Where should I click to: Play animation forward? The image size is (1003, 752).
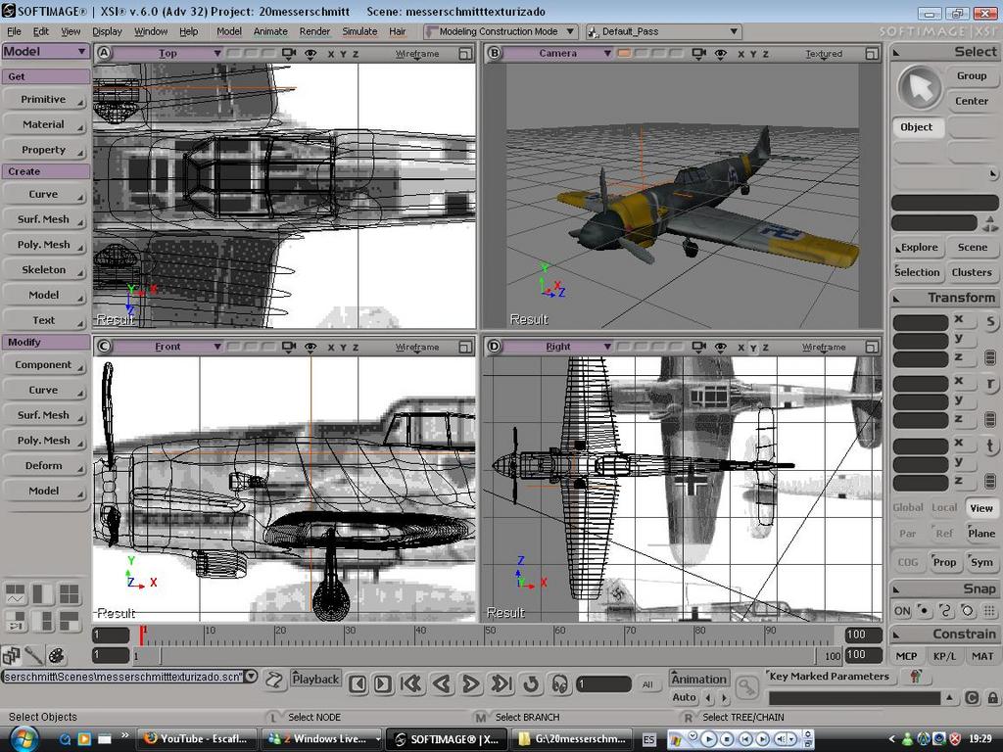(x=471, y=684)
